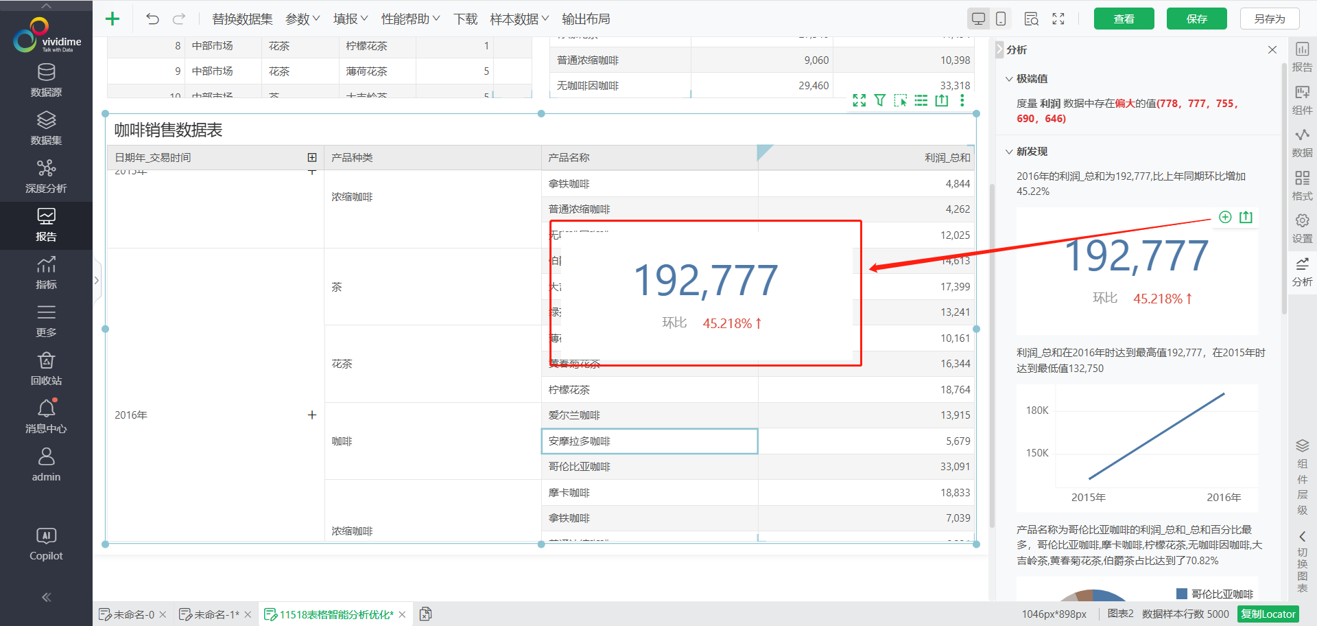The height and width of the screenshot is (626, 1317).
Task: Click the file icon beside the bottom tabs
Action: pos(425,614)
